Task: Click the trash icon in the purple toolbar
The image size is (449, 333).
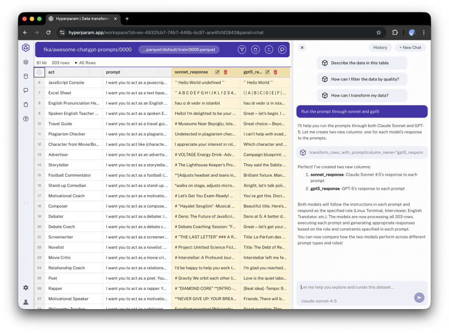Action: point(255,49)
